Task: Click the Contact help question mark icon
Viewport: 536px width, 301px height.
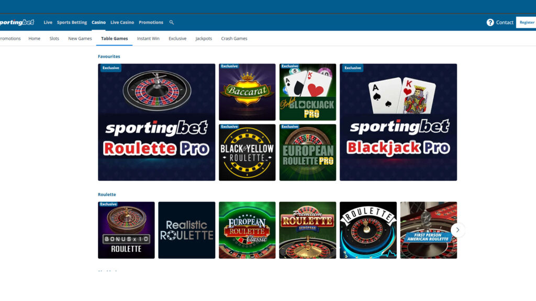Action: tap(490, 22)
